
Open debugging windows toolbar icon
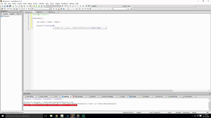point(86,6)
